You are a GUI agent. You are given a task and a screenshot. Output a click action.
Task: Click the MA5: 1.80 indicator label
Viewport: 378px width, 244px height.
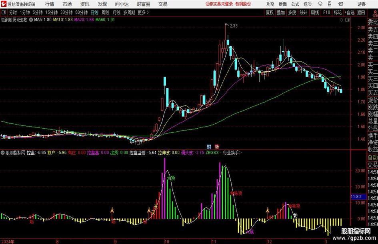coord(43,20)
